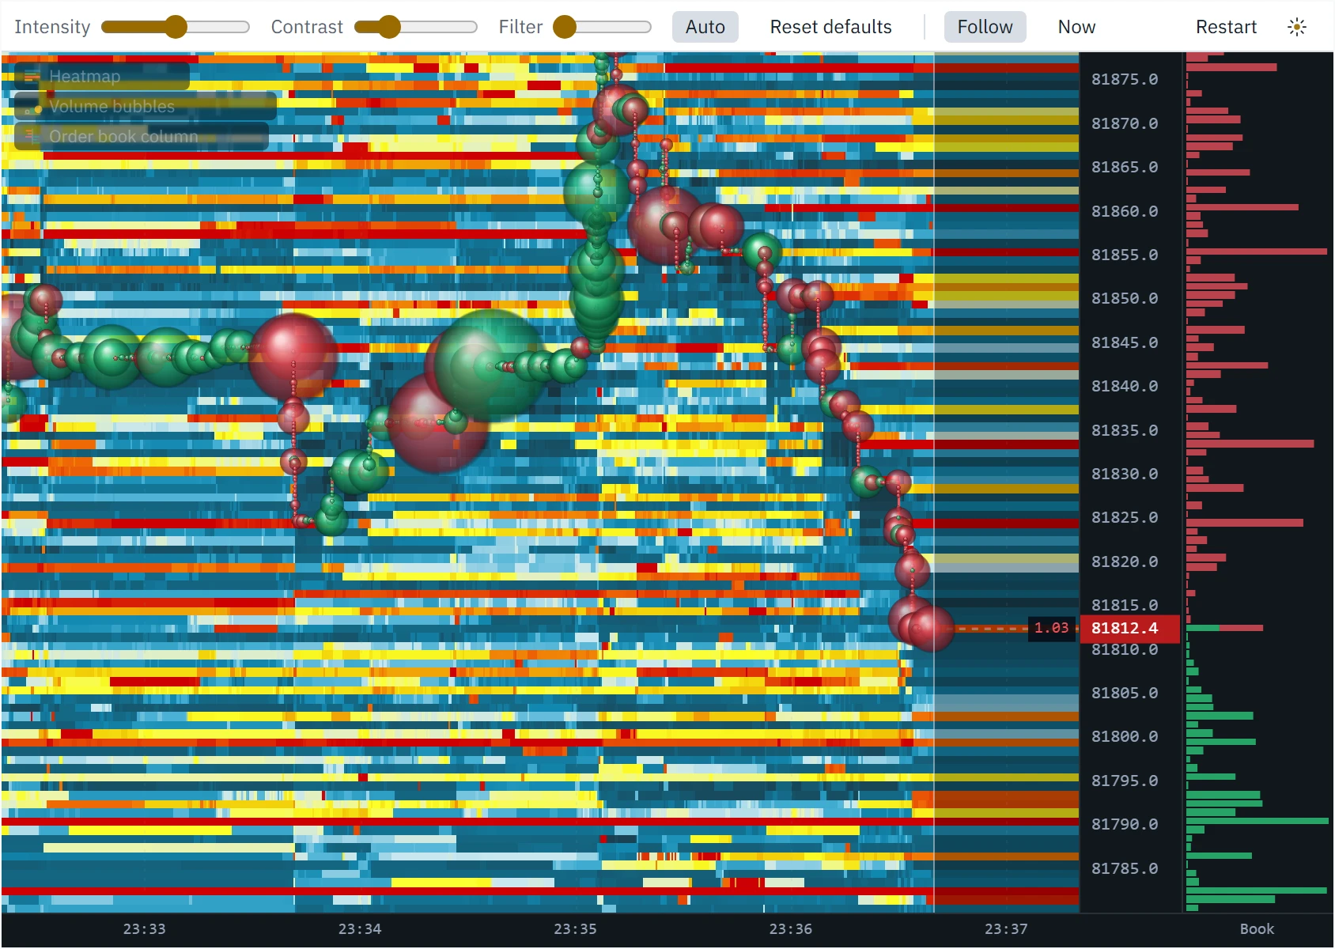Image resolution: width=1335 pixels, height=949 pixels.
Task: Toggle Follow mode
Action: coord(985,27)
